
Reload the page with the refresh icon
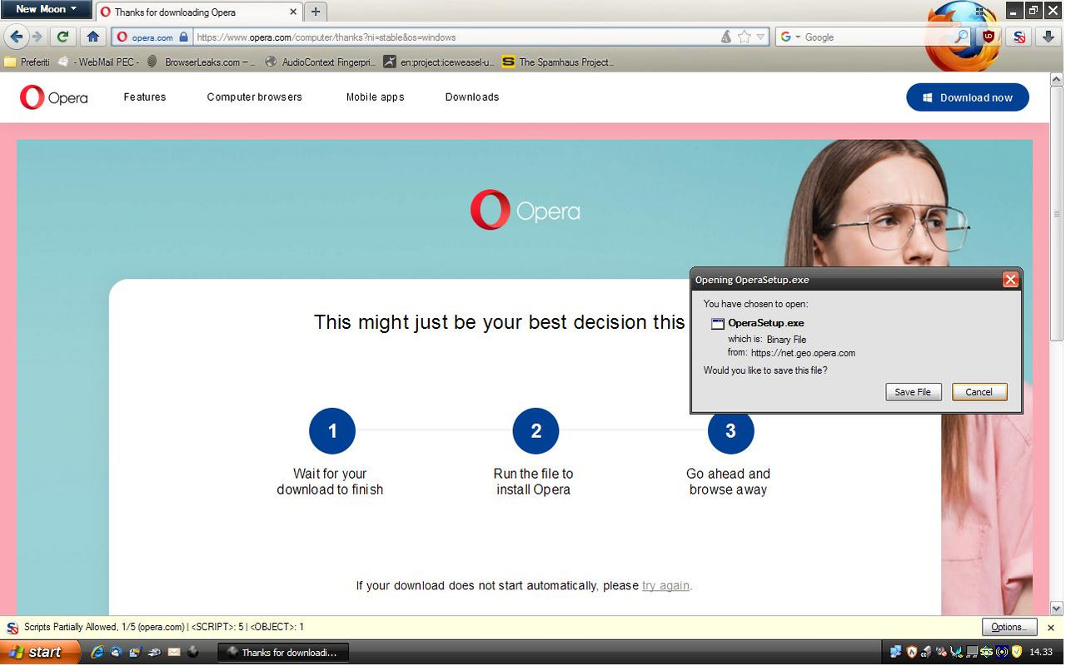click(x=62, y=37)
